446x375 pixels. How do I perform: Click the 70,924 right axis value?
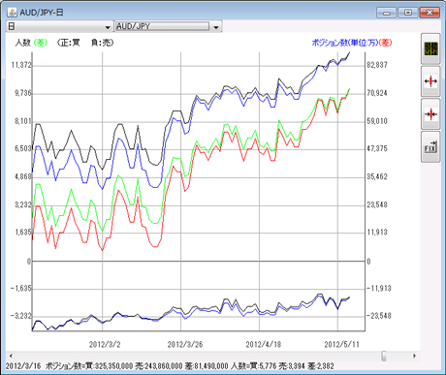tap(377, 93)
